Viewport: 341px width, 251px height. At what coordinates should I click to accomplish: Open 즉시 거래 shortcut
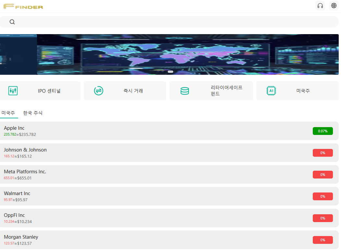(125, 91)
